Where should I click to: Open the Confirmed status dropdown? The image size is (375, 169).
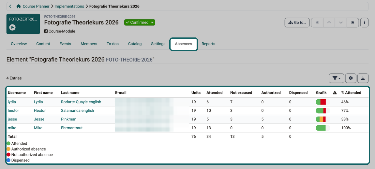tap(140, 22)
